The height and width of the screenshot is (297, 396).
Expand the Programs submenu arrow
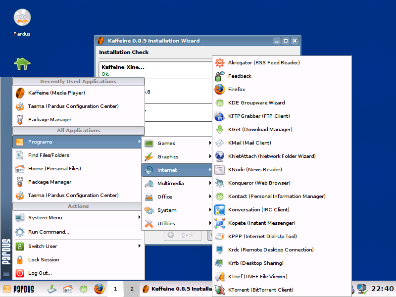(139, 142)
